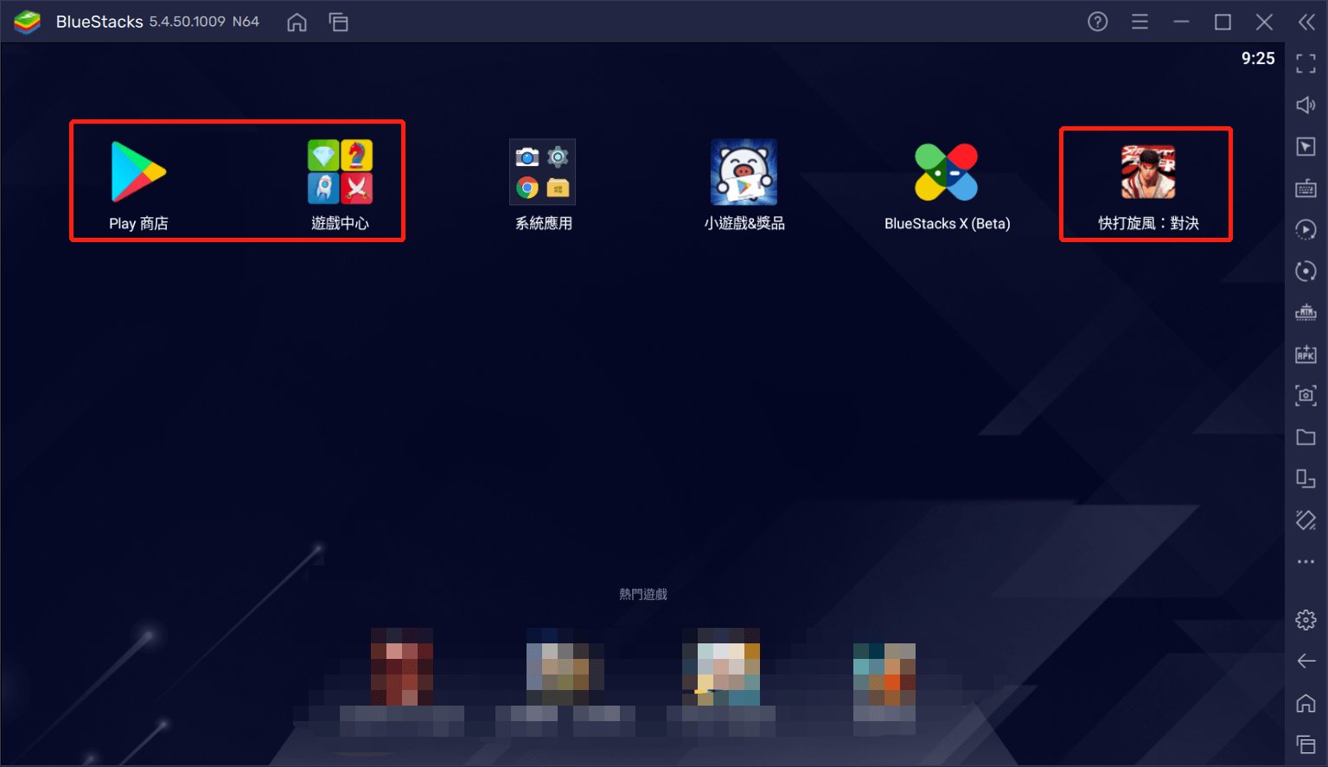Viewport: 1328px width, 767px height.
Task: Click the BlueStacks logo in title bar
Action: pyautogui.click(x=28, y=22)
